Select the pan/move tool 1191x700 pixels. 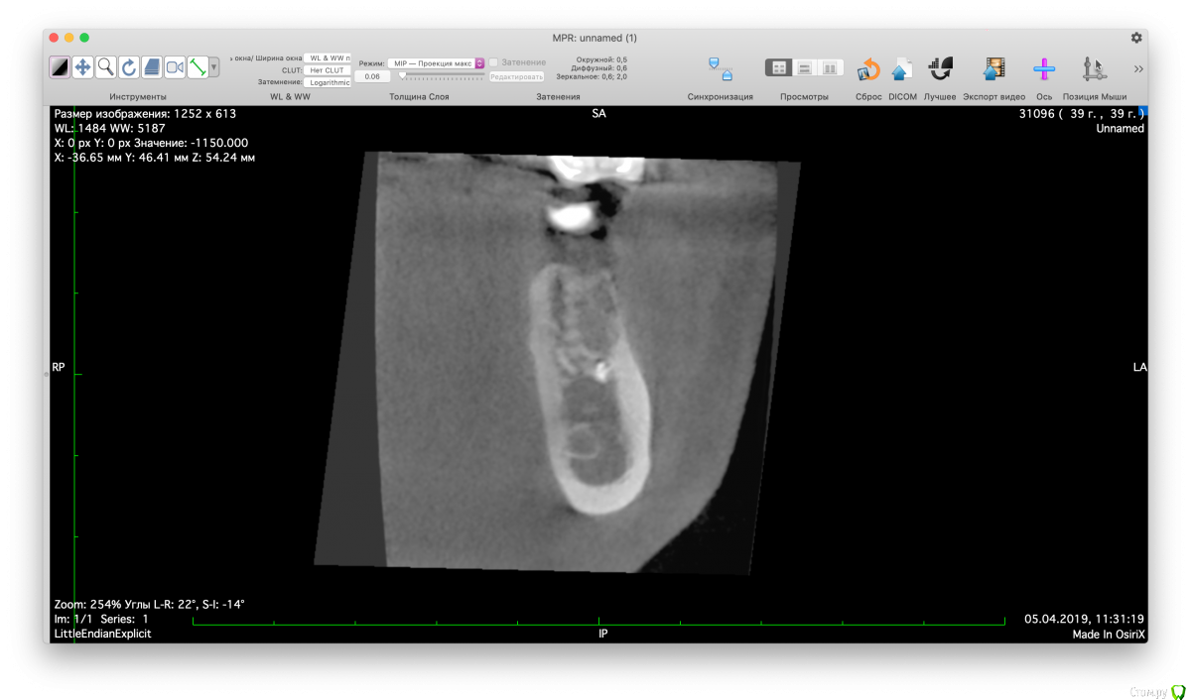pyautogui.click(x=82, y=67)
